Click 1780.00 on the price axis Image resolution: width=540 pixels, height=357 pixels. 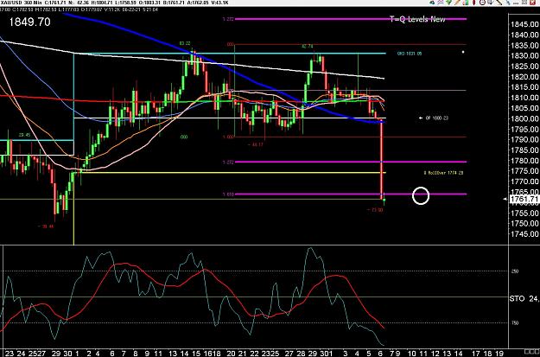pos(524,161)
